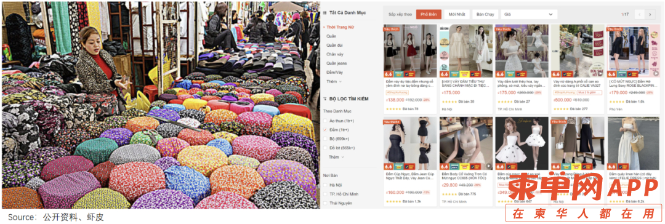Select the Bán Chạy sort tab

(x=485, y=14)
